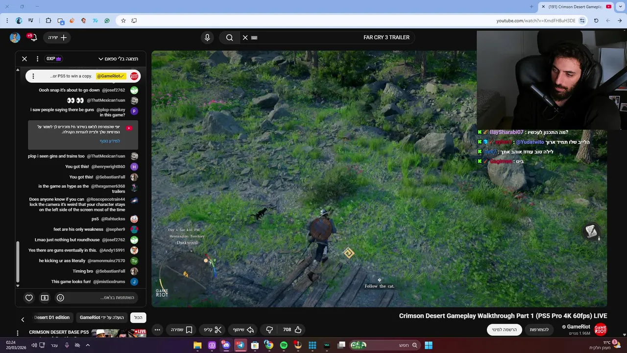This screenshot has height=353, width=627.
Task: Like the video with thumbs up
Action: 298,329
